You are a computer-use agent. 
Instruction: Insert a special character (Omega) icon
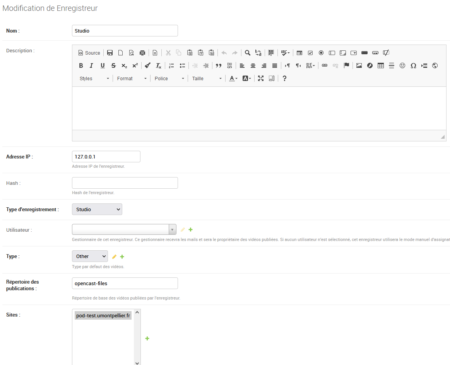(413, 65)
